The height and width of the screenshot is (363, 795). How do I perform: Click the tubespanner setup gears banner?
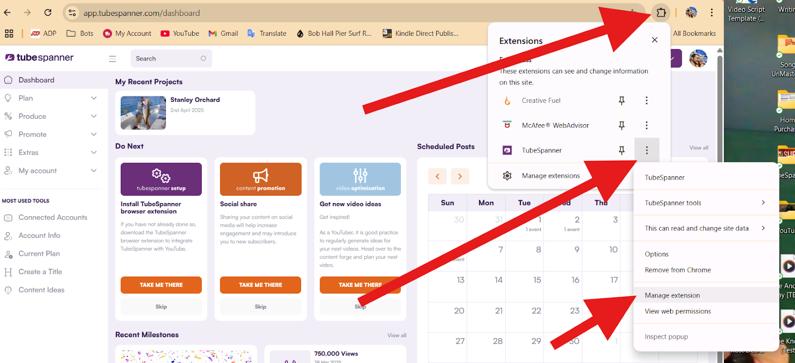pos(161,179)
